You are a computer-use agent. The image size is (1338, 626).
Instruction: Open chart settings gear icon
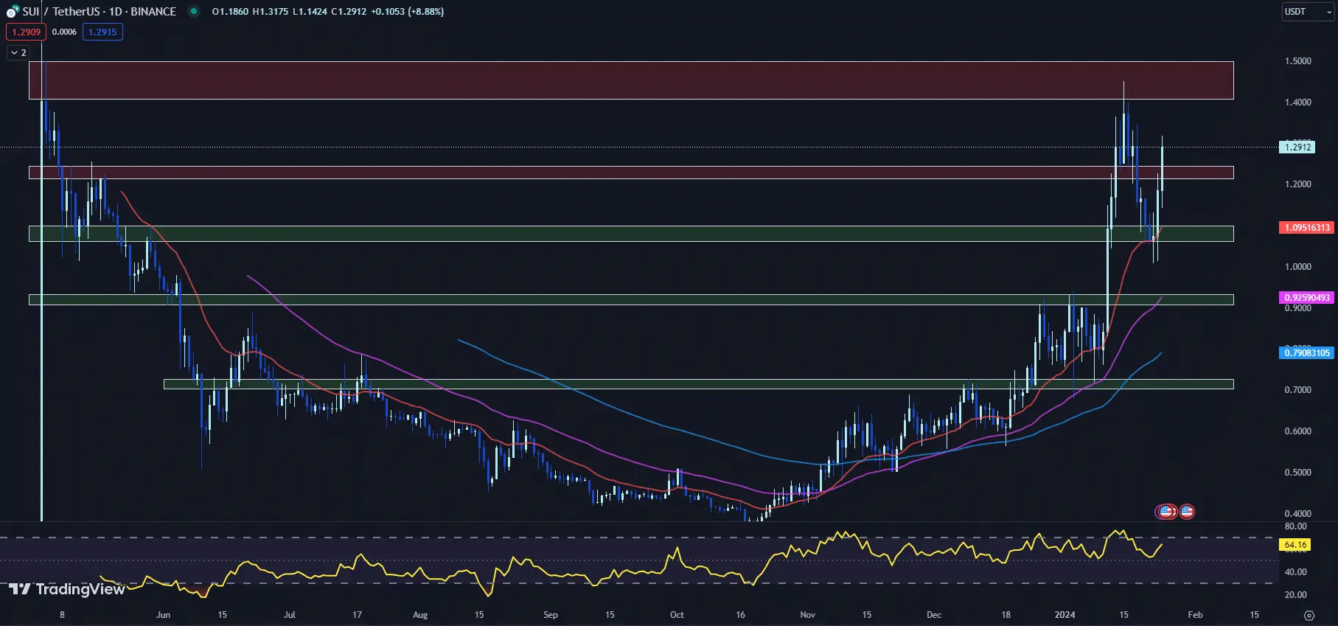click(1309, 615)
